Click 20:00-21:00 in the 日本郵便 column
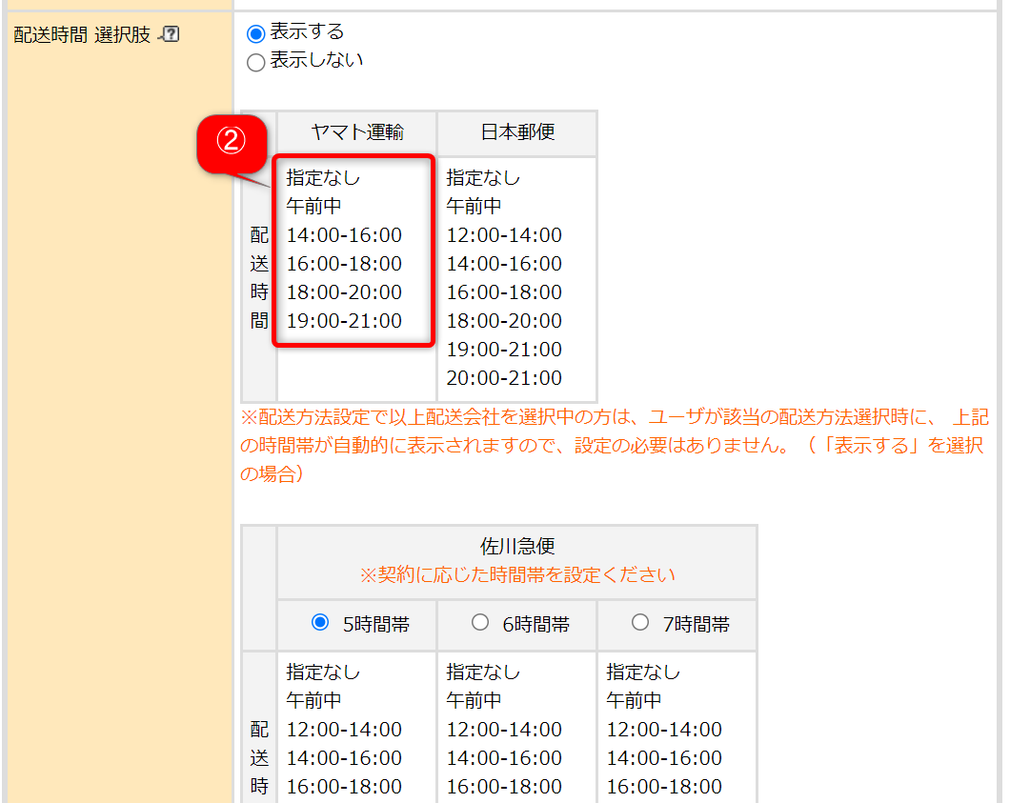This screenshot has height=803, width=1010. point(504,378)
